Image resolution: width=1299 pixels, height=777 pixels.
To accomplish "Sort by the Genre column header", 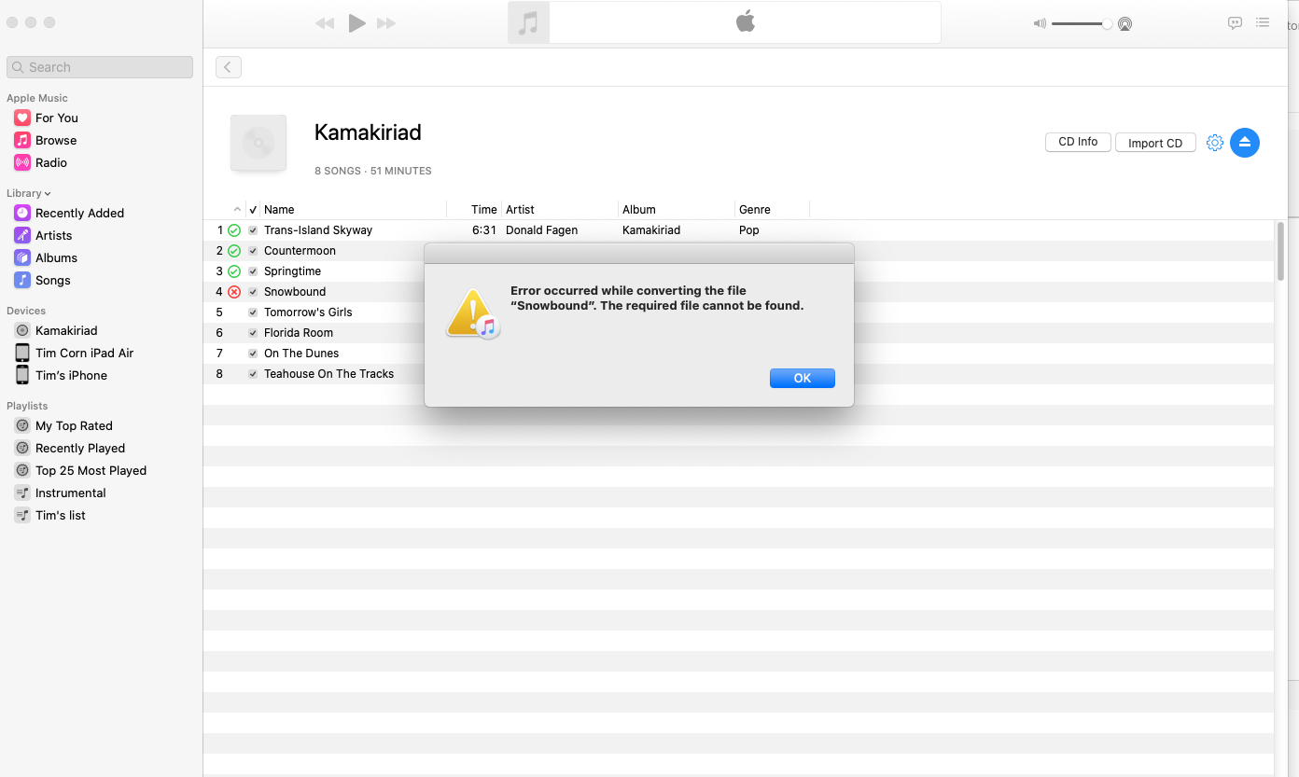I will 755,210.
